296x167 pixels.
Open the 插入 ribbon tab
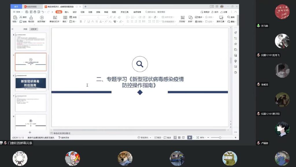point(67,12)
